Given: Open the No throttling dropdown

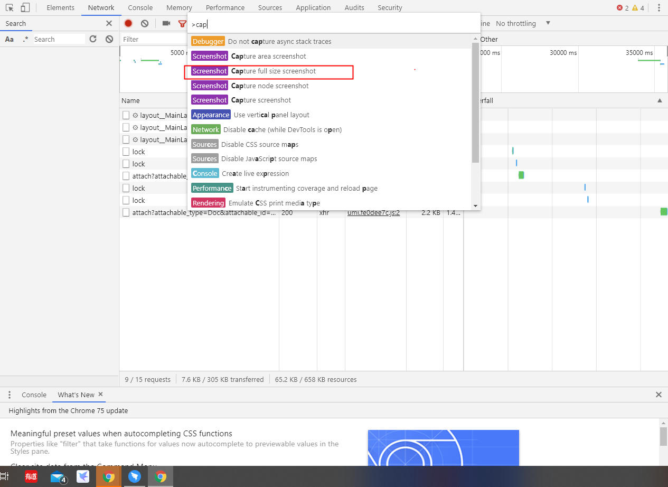Looking at the screenshot, I should point(523,23).
